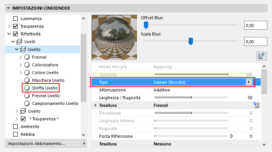Click the Modo Miscela Aggiungi row

coord(176,67)
